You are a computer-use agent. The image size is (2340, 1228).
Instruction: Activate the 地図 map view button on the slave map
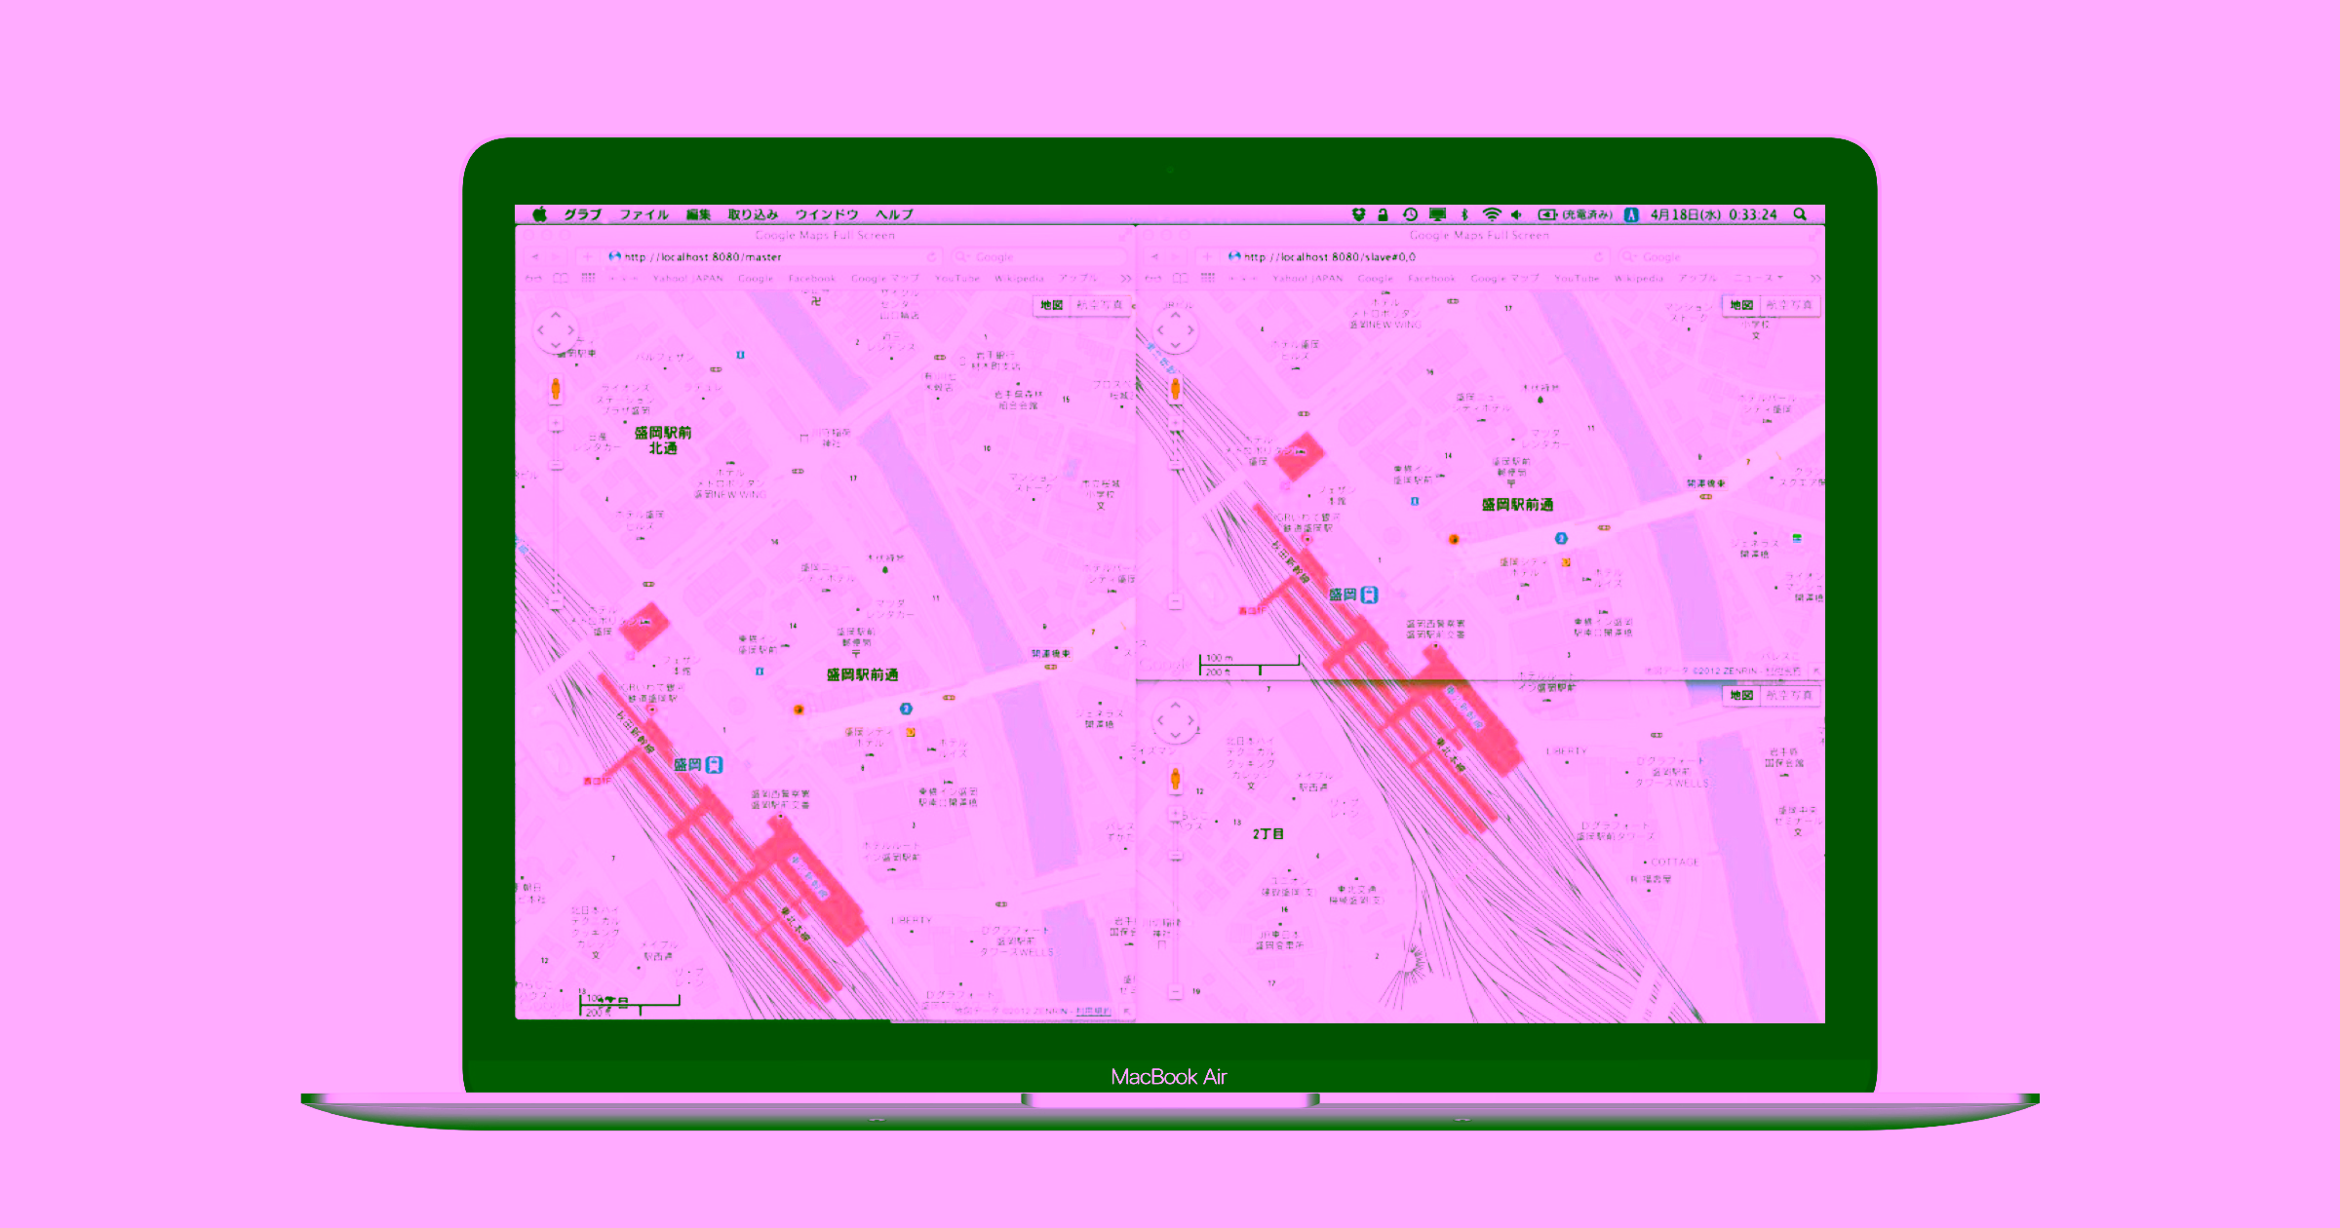[x=1740, y=305]
